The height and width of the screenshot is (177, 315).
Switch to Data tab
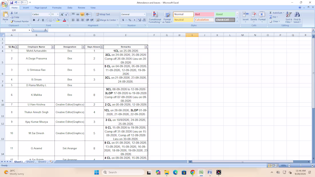click(x=70, y=8)
